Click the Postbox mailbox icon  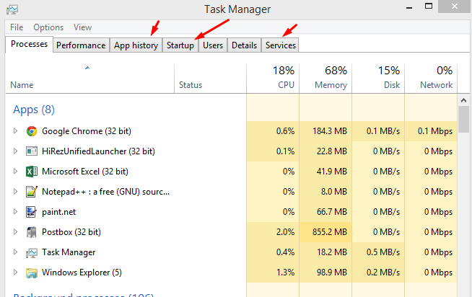[x=32, y=232]
